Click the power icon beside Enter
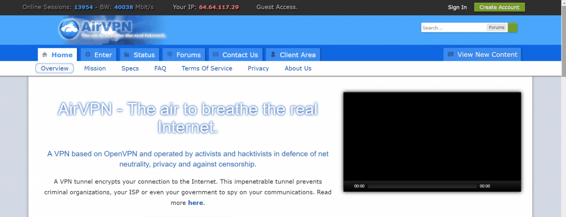Screen dimensions: 566x217 [88, 55]
